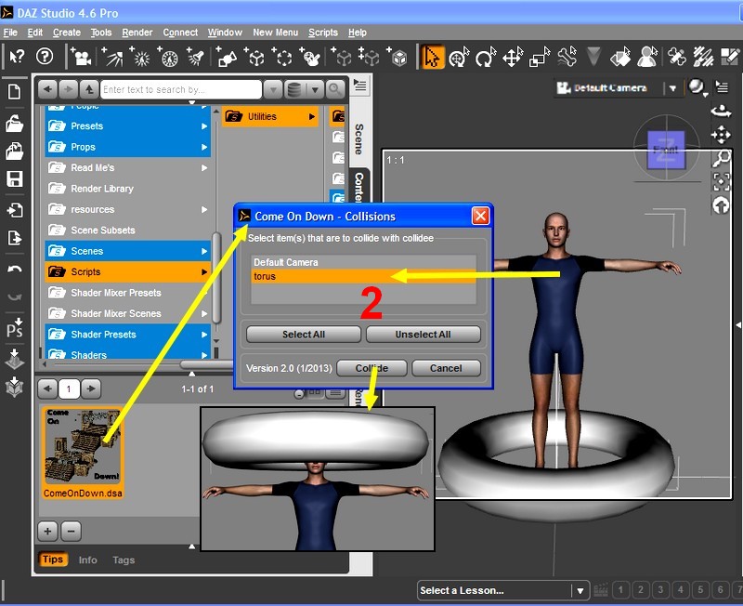Expand the Read Me's folder arrow
743x606 pixels.
click(x=203, y=168)
